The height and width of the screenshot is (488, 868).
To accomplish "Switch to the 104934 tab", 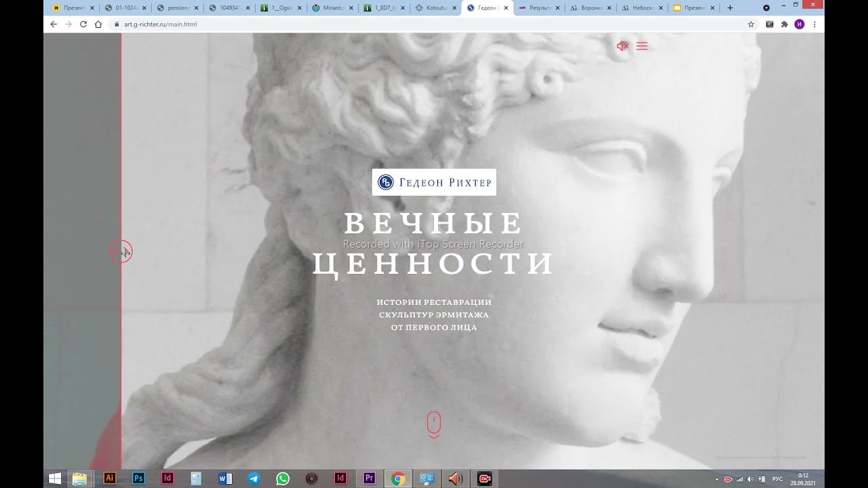I will click(x=228, y=8).
